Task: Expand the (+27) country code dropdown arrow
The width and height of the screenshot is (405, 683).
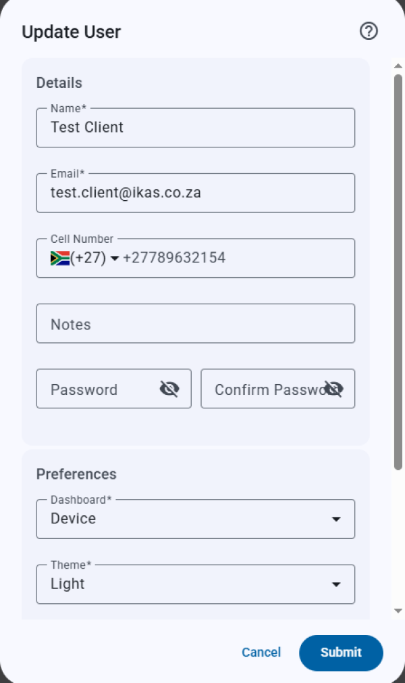Action: coord(115,258)
